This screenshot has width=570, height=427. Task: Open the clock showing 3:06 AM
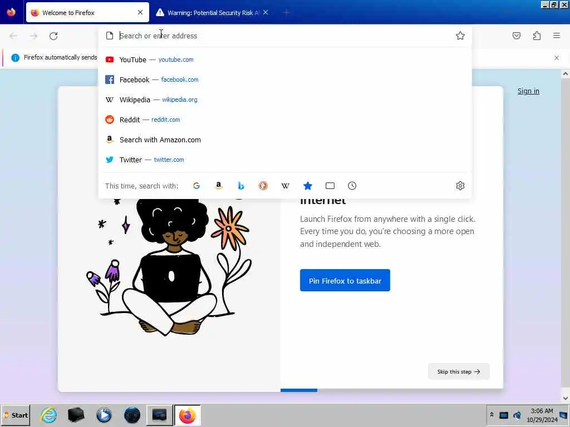coord(542,415)
